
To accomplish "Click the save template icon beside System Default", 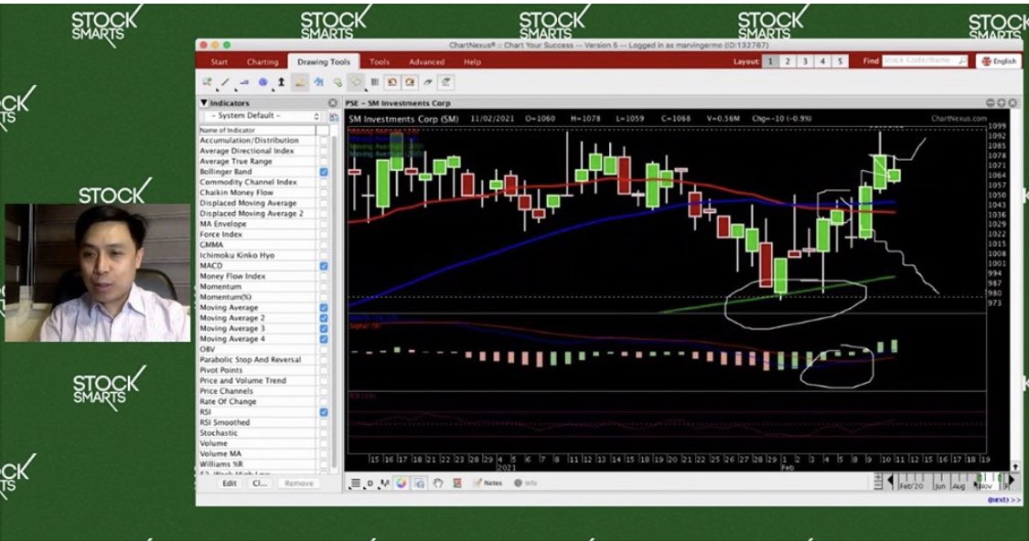I will (334, 117).
